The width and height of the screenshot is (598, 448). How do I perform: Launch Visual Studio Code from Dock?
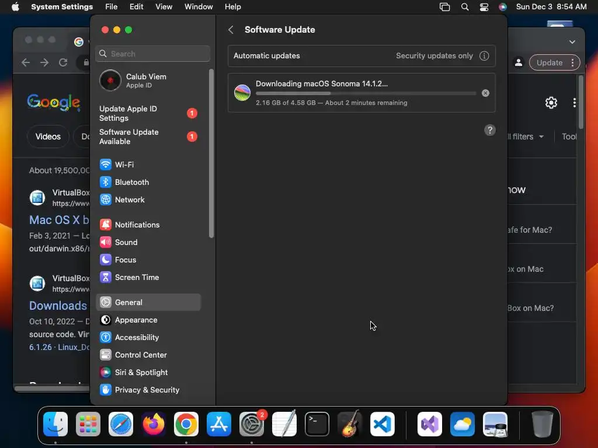point(383,424)
